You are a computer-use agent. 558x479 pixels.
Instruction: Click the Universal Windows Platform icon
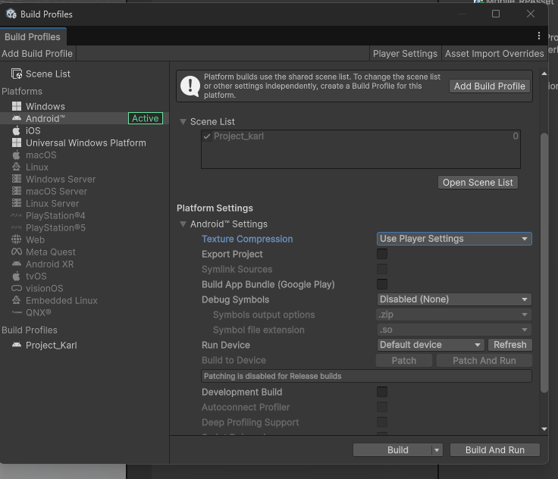[17, 142]
